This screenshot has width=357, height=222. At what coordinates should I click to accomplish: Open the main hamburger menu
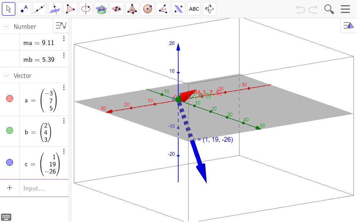point(345,9)
